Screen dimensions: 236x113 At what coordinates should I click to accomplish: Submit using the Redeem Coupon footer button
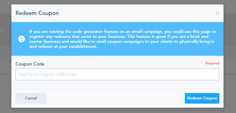(x=202, y=98)
